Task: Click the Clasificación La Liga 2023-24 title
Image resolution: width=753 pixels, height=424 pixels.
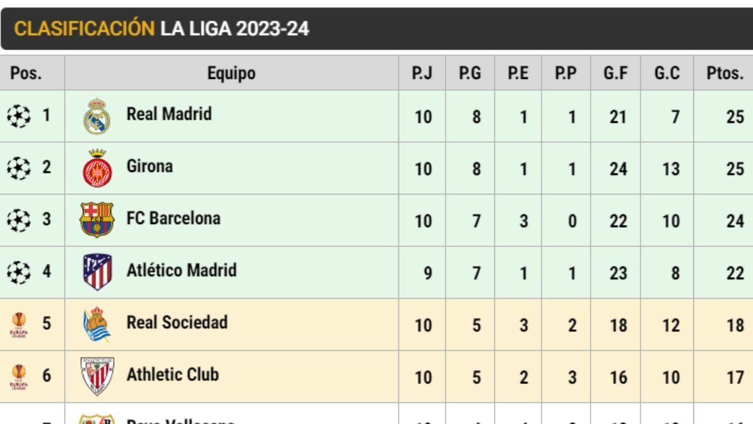Action: 161,29
